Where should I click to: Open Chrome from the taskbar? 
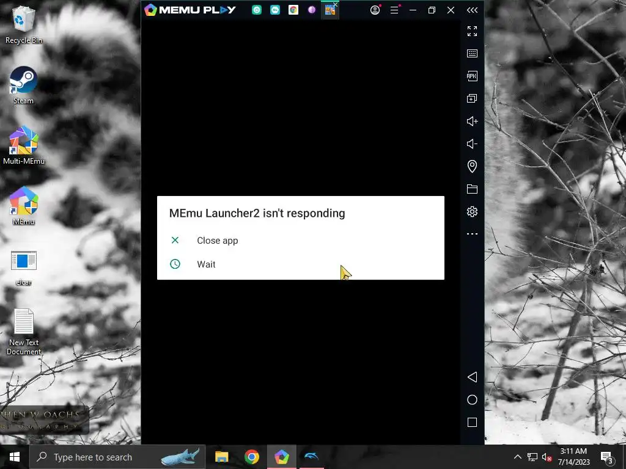point(251,457)
